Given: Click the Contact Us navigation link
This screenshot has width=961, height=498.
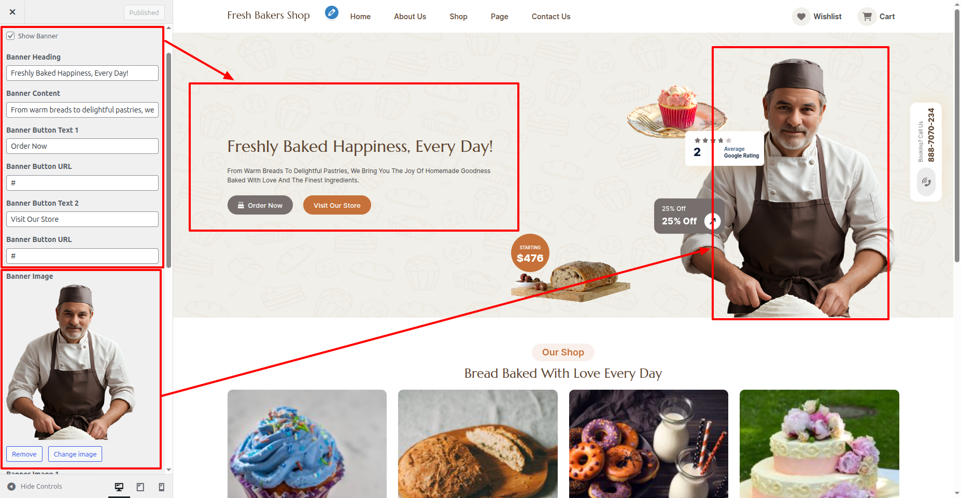Looking at the screenshot, I should pyautogui.click(x=551, y=17).
